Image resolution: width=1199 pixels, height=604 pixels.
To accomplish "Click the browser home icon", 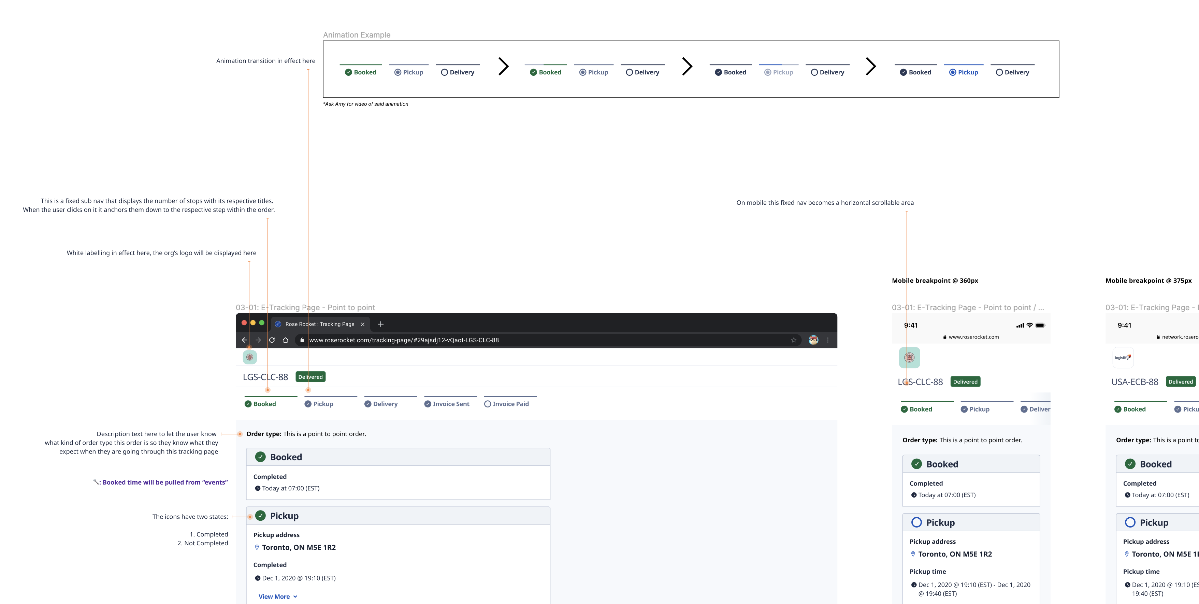I will [285, 340].
